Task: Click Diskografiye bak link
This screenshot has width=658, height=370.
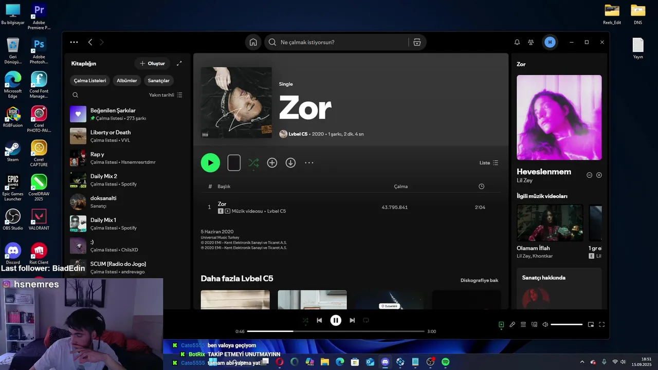Action: pos(479,281)
